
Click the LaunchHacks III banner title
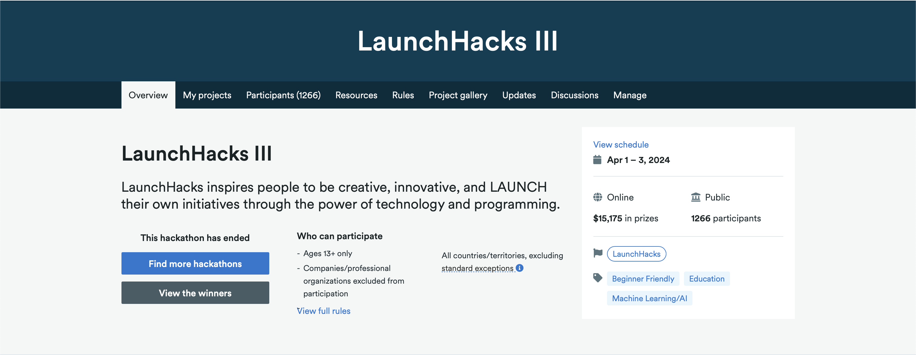click(458, 41)
